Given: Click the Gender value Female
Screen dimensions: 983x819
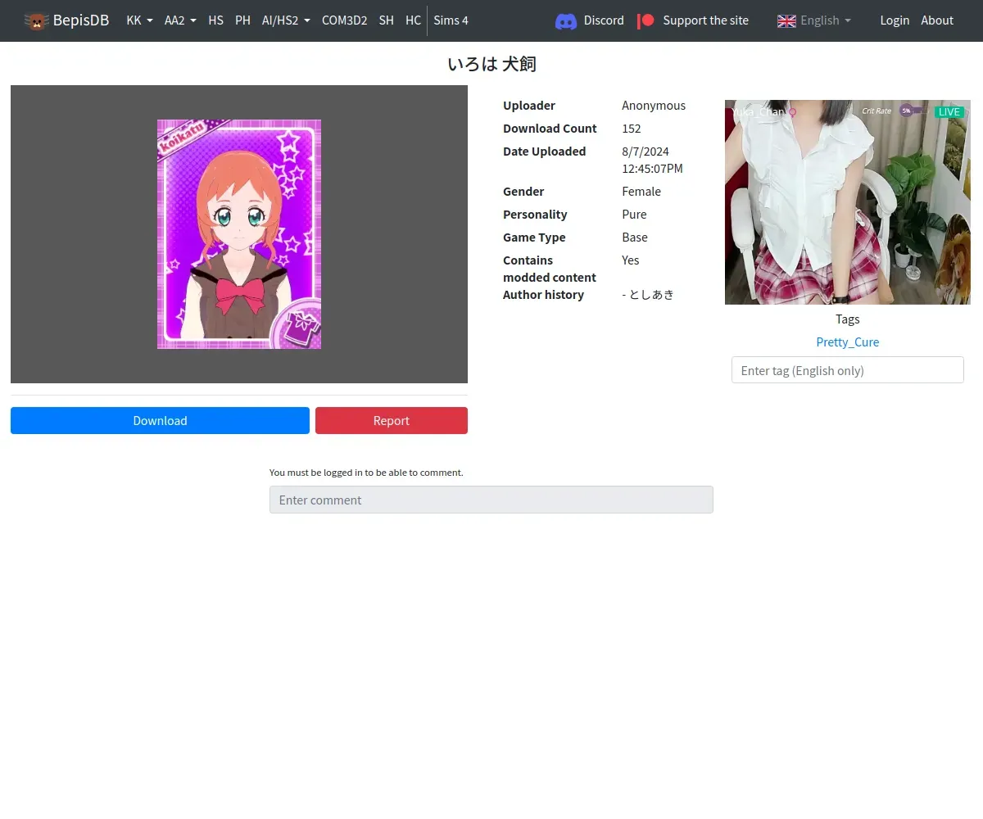Looking at the screenshot, I should pyautogui.click(x=641, y=192).
